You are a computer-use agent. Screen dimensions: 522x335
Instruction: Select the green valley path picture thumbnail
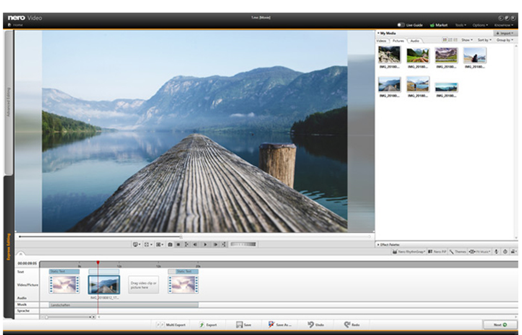coord(418,55)
